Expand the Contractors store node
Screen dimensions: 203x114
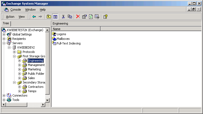point(19,87)
